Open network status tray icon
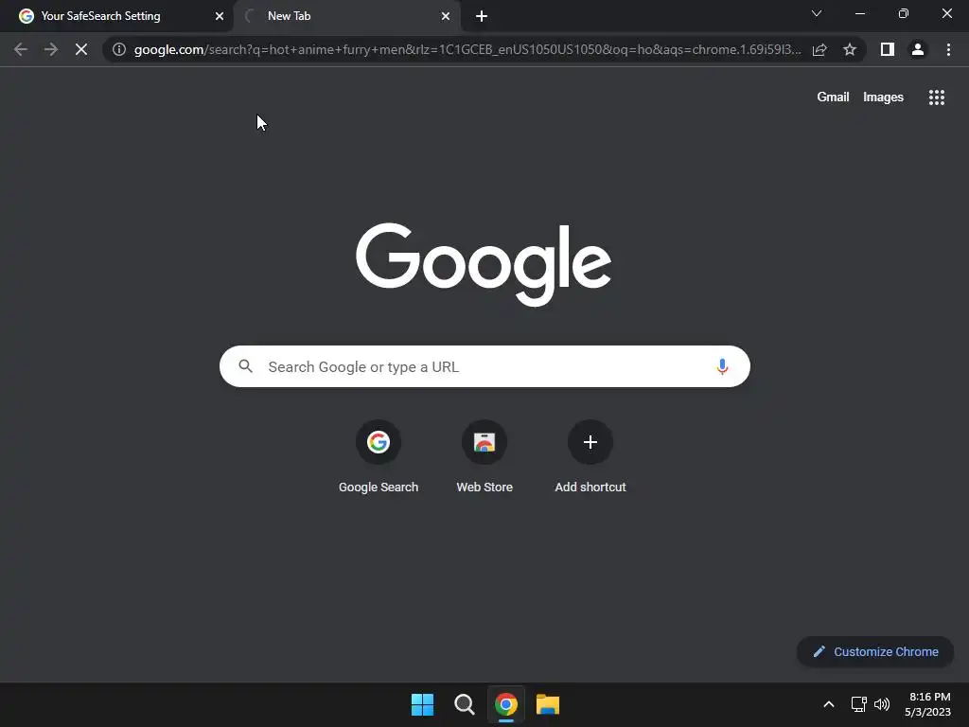This screenshot has height=727, width=969. pyautogui.click(x=858, y=704)
